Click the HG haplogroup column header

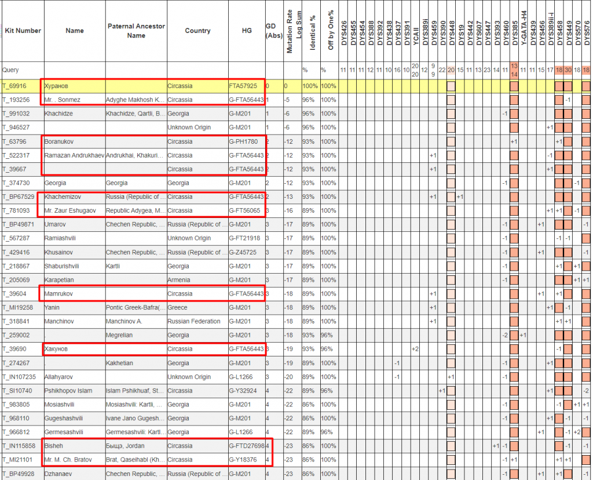[247, 31]
